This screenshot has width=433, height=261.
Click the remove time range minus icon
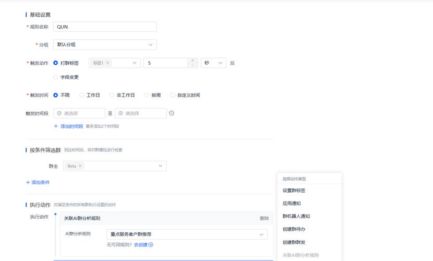(x=172, y=113)
